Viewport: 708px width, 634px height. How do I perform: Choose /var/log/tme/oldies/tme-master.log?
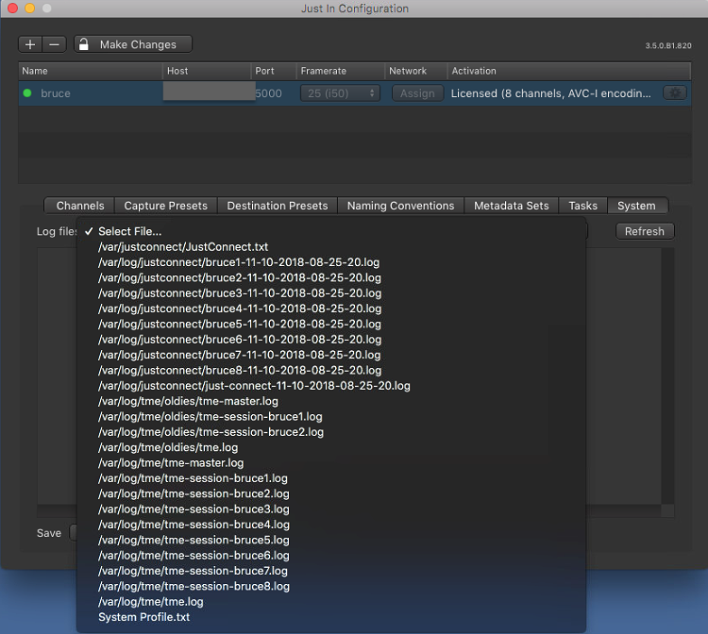click(x=331, y=401)
